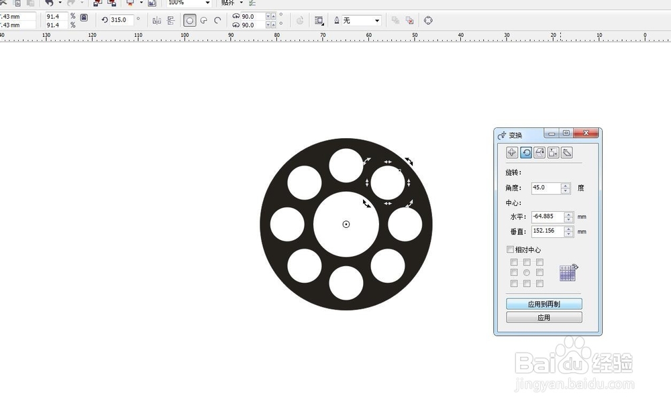Open the Position tab in the 变换 docker
Image resolution: width=671 pixels, height=407 pixels.
pos(512,153)
